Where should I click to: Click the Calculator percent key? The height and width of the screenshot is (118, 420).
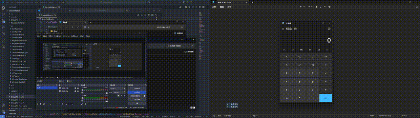286,57
